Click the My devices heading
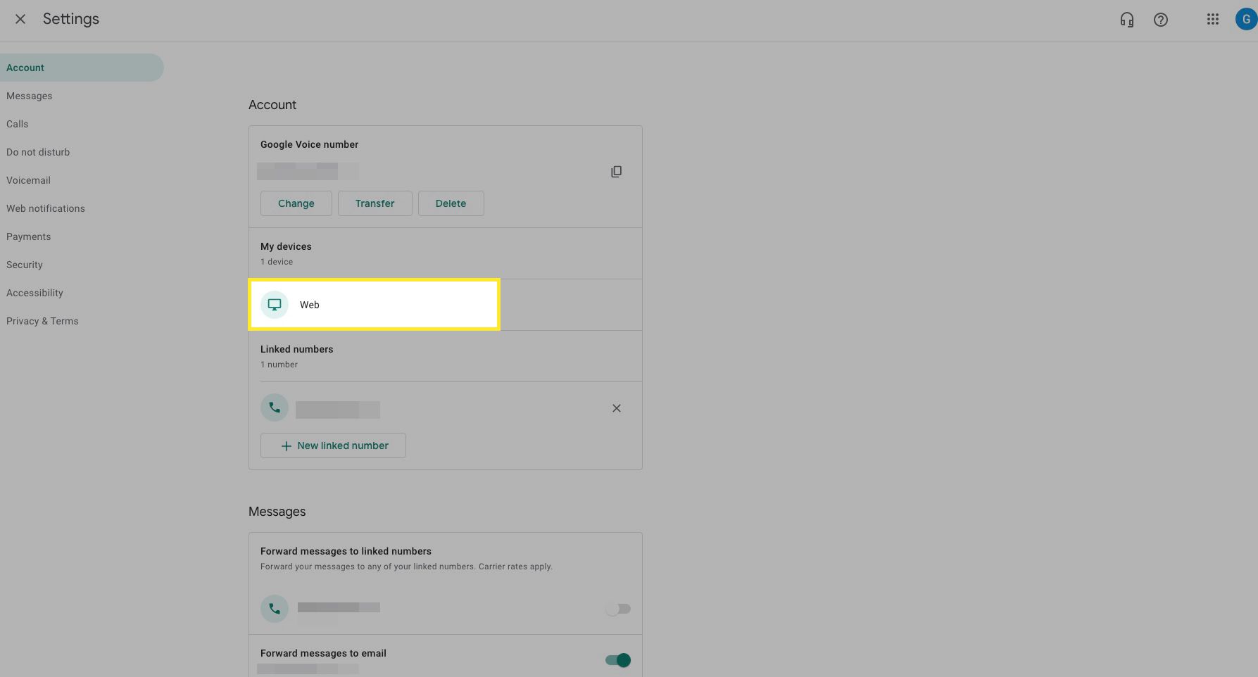Viewport: 1258px width, 677px height. point(286,246)
